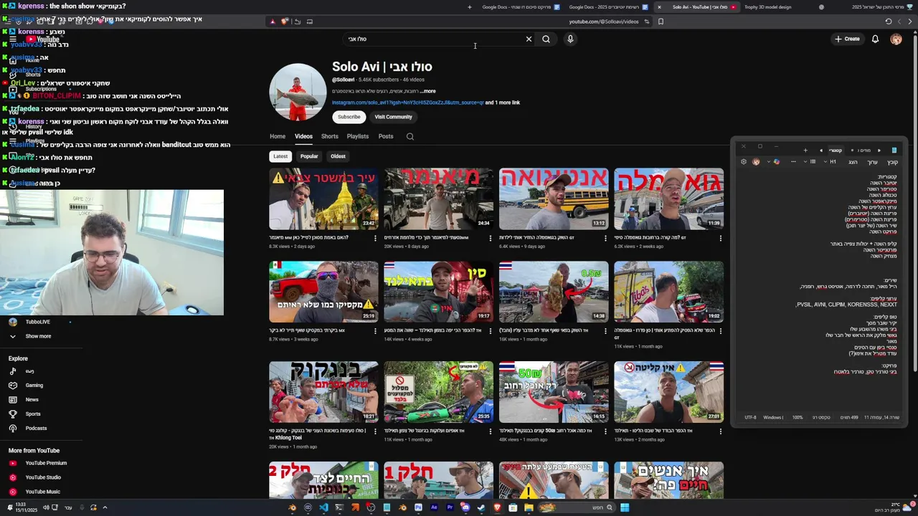
Task: Open Notepad settings gear
Action: [744, 162]
